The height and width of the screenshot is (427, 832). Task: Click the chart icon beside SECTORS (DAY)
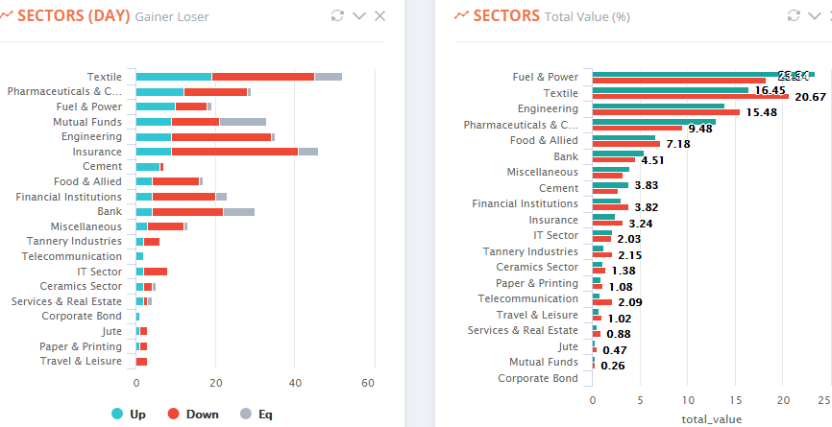(x=6, y=16)
